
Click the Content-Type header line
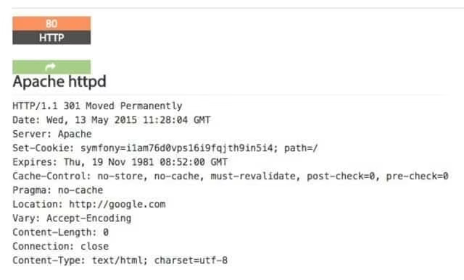120,260
